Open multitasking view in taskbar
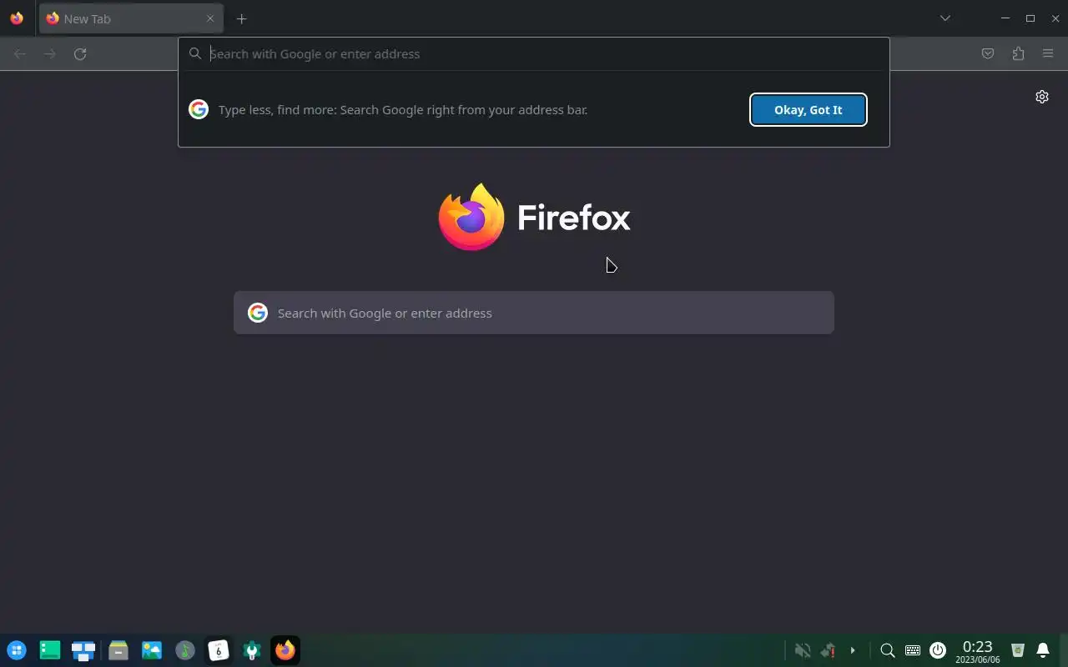The image size is (1068, 667). [x=83, y=650]
